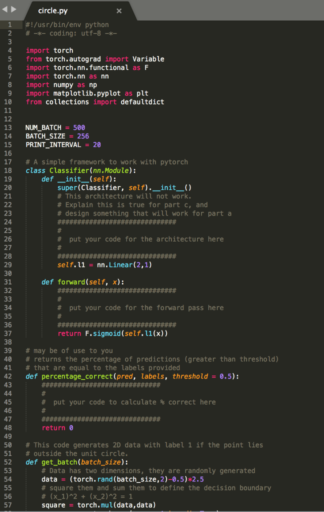This screenshot has height=512, width=324.
Task: Click 'import numpy as np' line
Action: pyautogui.click(x=61, y=85)
